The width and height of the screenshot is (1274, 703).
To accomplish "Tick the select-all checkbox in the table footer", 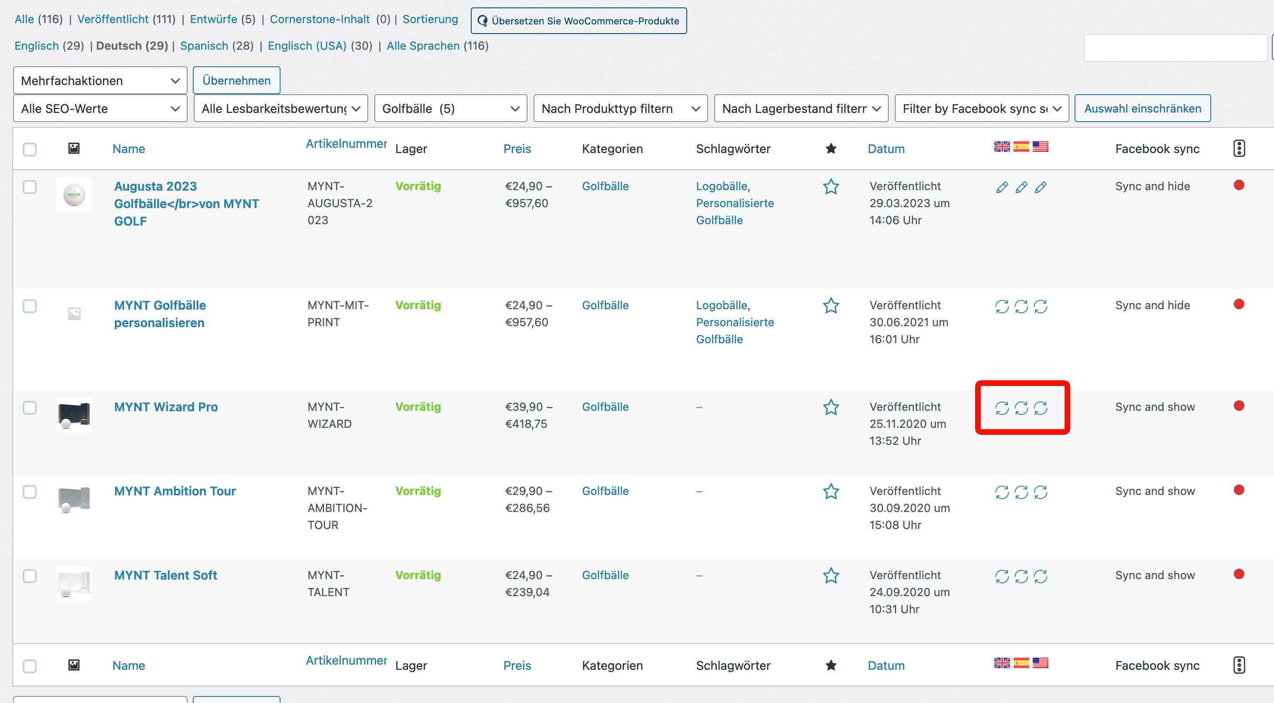I will click(30, 666).
